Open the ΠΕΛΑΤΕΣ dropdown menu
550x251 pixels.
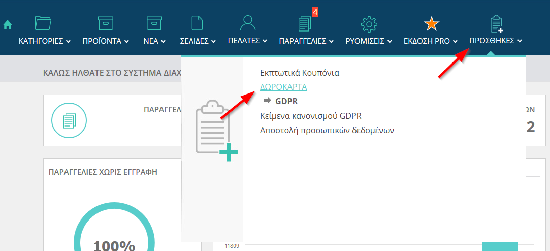pos(247,41)
